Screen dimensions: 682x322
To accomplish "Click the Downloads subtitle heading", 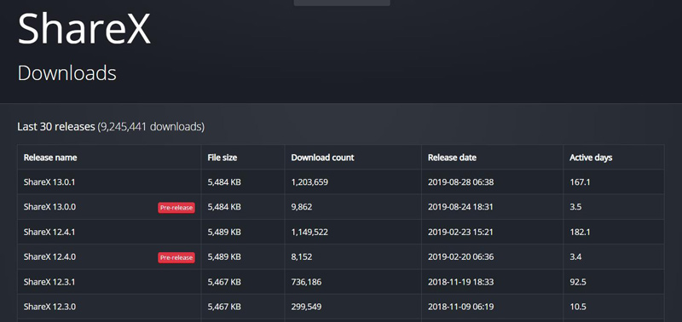I will pyautogui.click(x=67, y=73).
